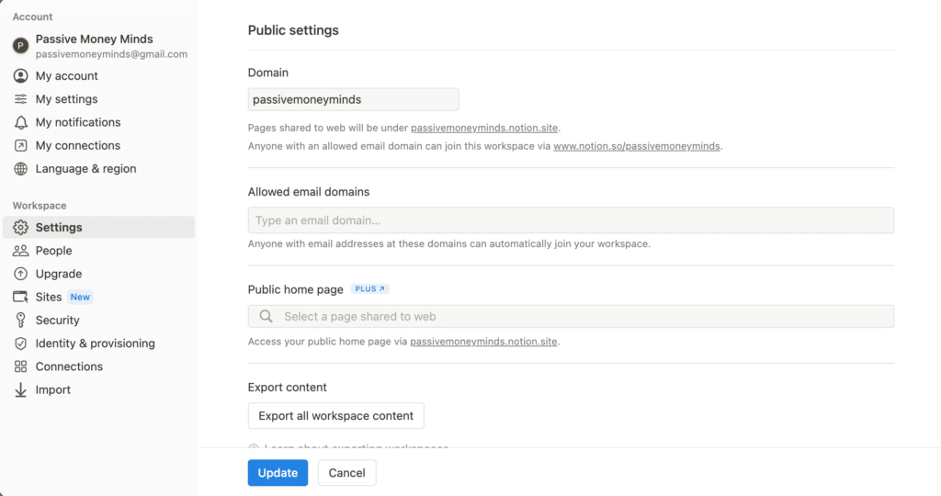Click the Language & region globe icon
Viewport: 941px width, 496px height.
pyautogui.click(x=20, y=168)
